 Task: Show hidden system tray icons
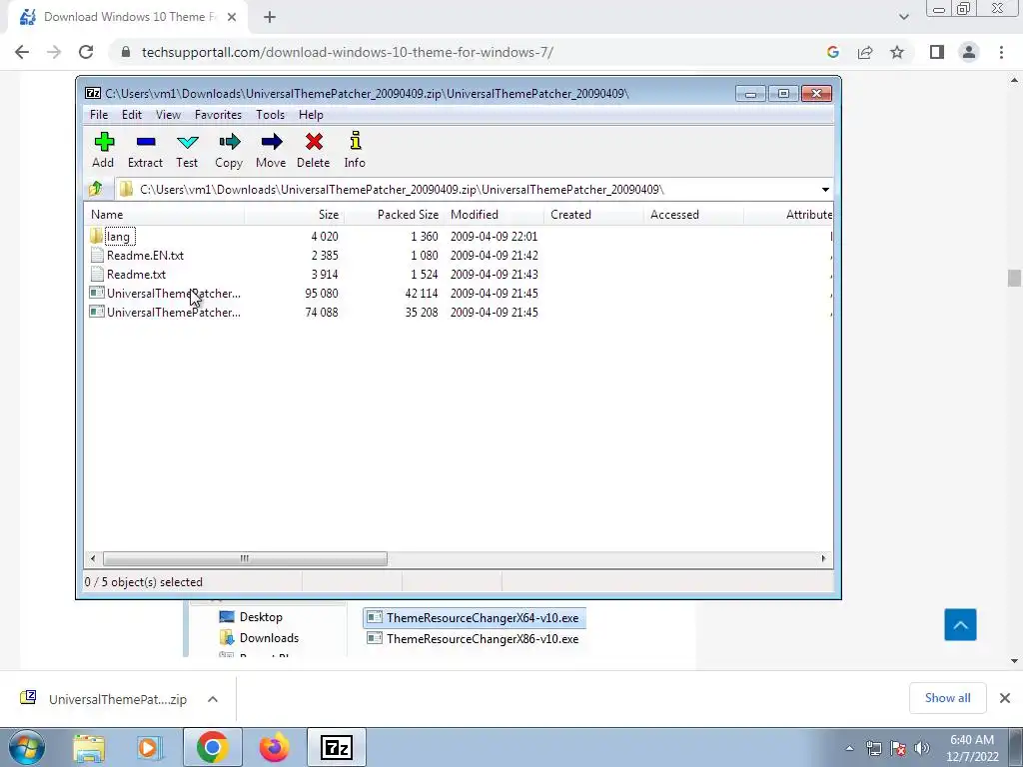point(849,748)
